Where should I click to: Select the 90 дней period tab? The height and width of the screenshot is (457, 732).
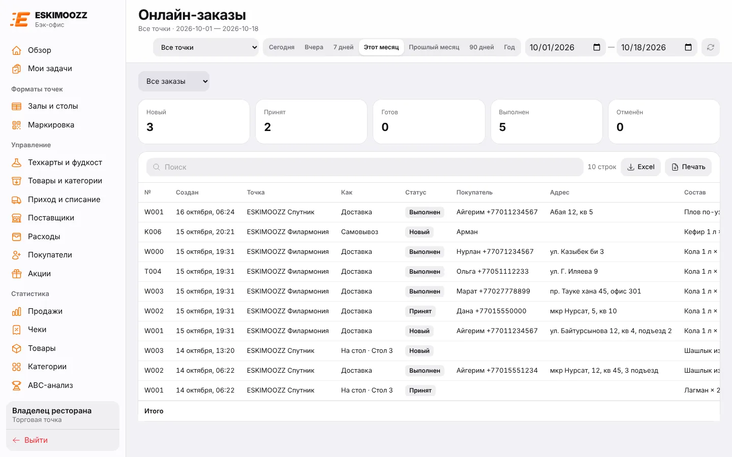481,47
